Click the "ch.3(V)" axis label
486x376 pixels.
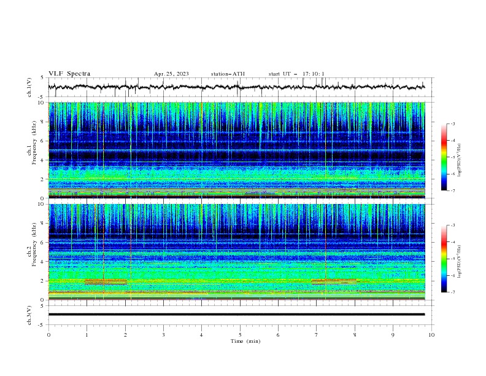[29, 315]
